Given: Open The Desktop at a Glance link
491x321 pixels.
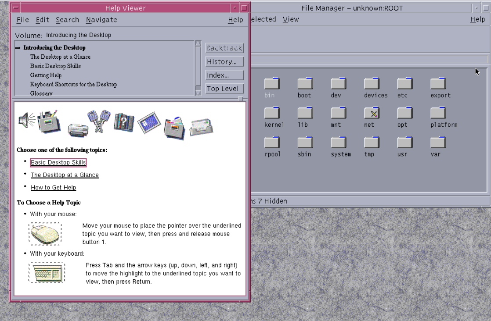Looking at the screenshot, I should pos(65,175).
